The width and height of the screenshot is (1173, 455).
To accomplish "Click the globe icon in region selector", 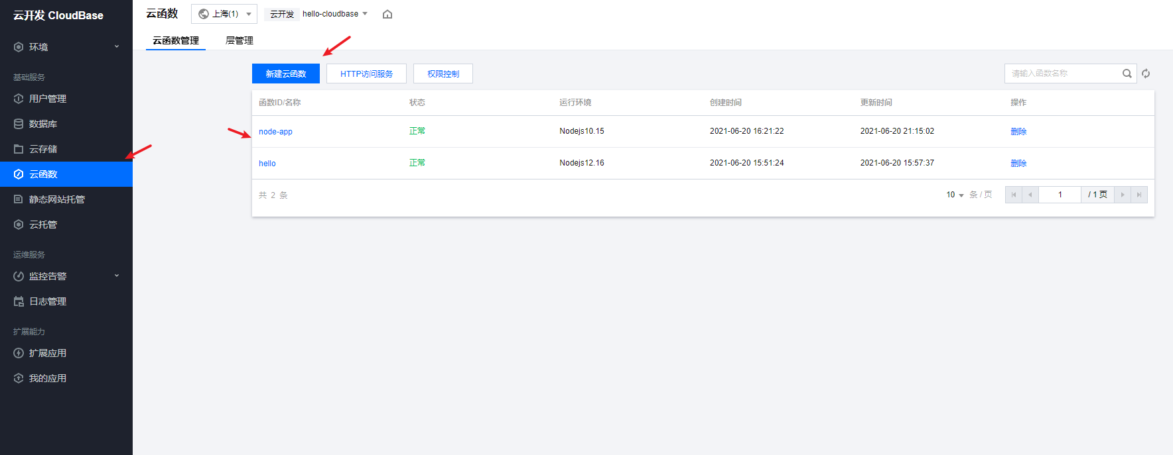I will [204, 14].
